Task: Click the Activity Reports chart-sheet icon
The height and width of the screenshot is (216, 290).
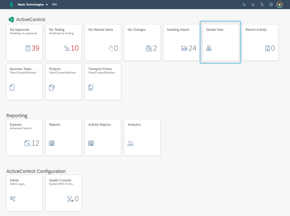Action: 91,143
